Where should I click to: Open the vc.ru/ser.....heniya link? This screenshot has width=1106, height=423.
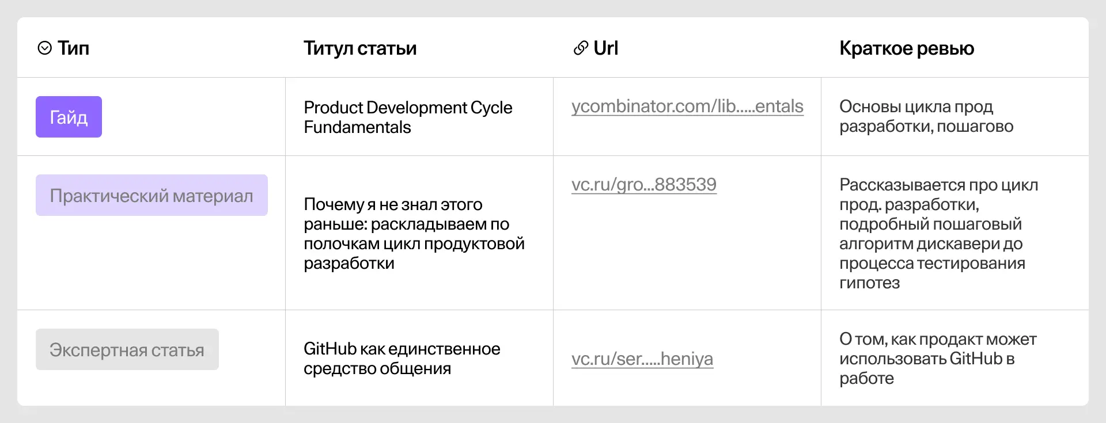tap(642, 359)
